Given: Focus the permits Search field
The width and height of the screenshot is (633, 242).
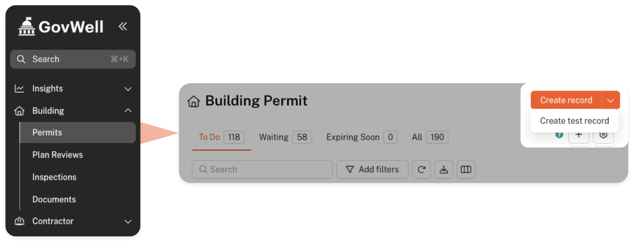Looking at the screenshot, I should click(262, 169).
